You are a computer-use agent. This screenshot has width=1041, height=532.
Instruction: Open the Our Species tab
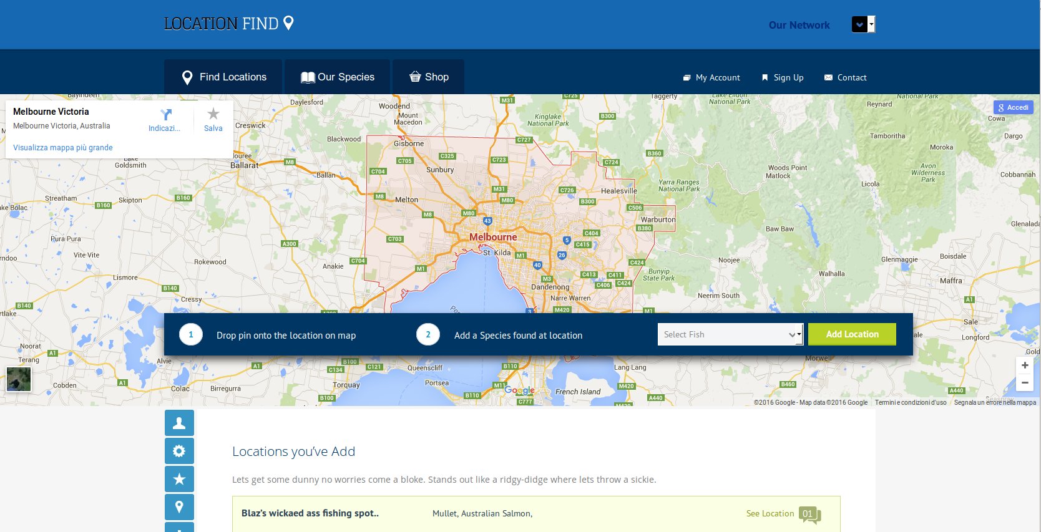[x=337, y=77]
